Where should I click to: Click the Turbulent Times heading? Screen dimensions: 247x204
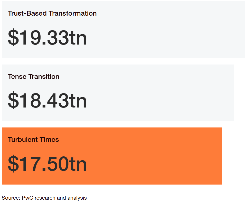point(33,139)
